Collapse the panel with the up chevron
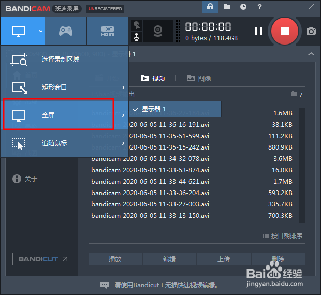This screenshot has height=295, width=321. tap(311, 54)
